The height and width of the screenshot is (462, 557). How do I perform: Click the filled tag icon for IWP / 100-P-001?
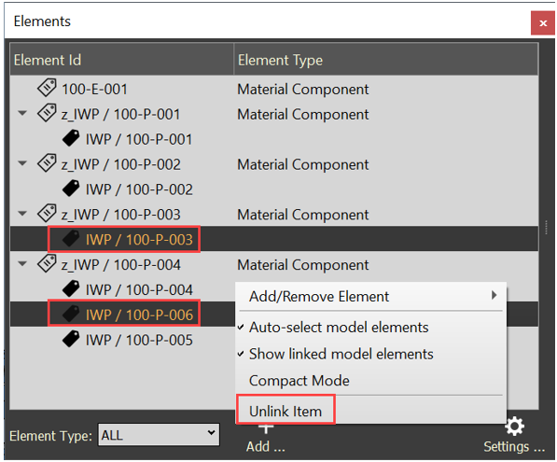(x=71, y=138)
